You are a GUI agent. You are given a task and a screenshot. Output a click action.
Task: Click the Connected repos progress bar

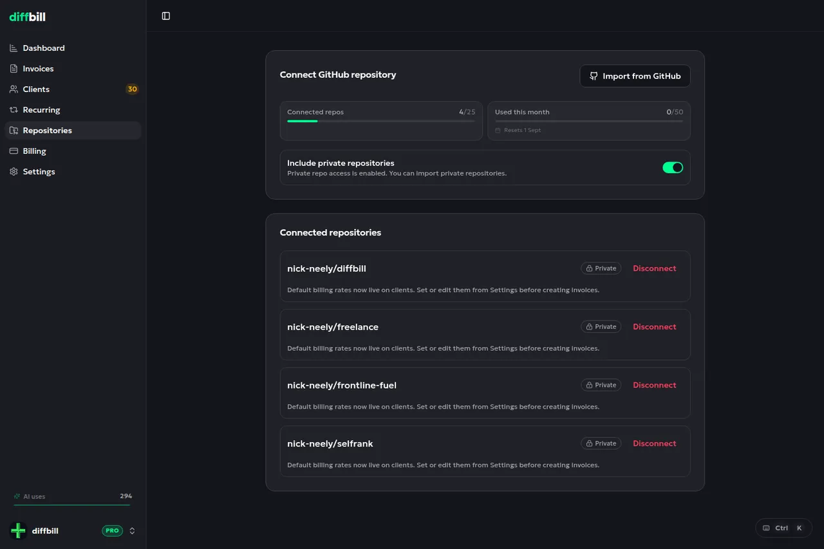pos(381,121)
